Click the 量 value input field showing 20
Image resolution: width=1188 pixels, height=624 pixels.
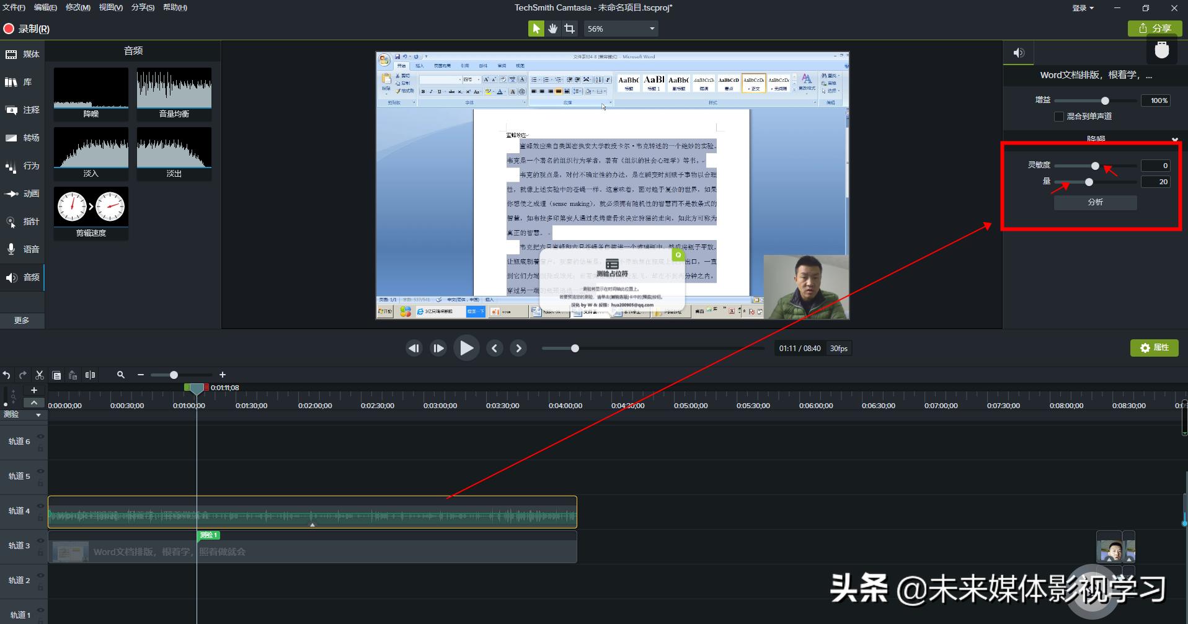tap(1155, 181)
